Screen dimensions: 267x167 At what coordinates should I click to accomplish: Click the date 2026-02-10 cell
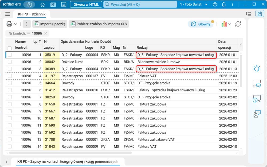tap(228, 146)
